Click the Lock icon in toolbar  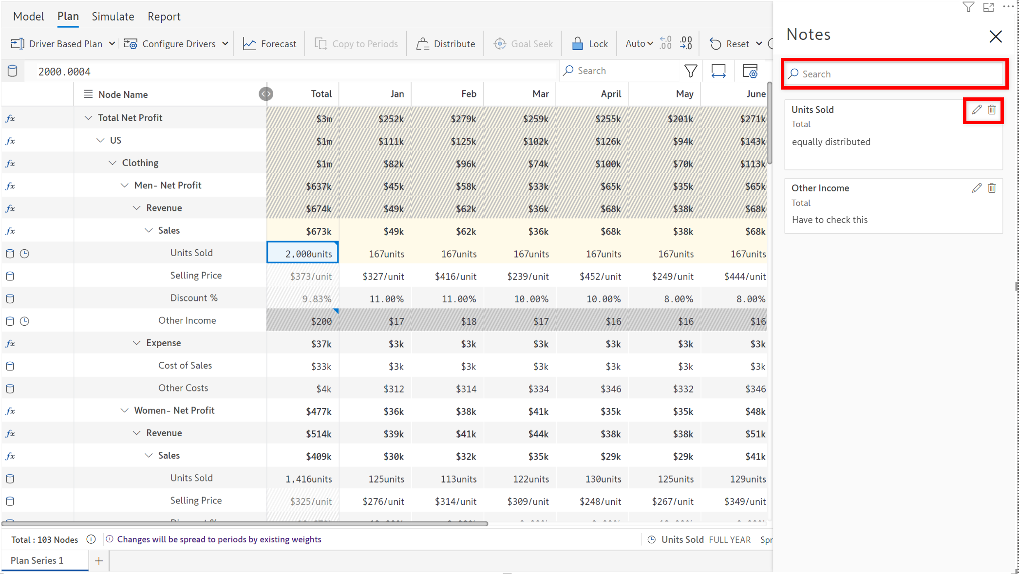point(577,44)
